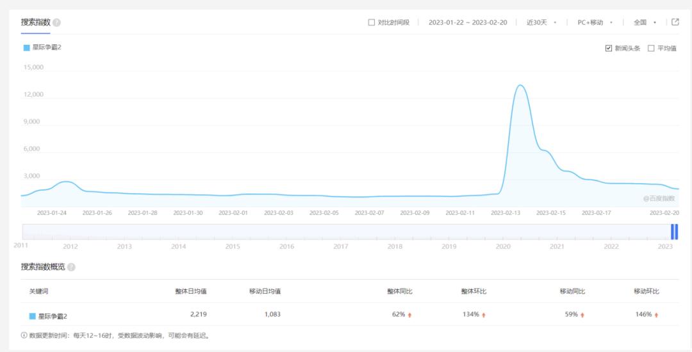The width and height of the screenshot is (692, 352).
Task: Click the info icon before 数据更新时间
Action: (24, 335)
